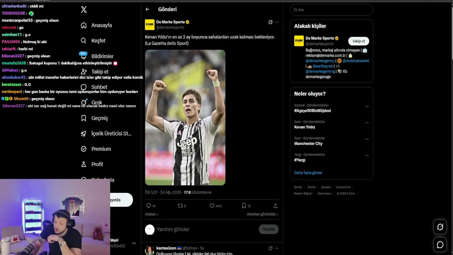Viewport: 453px width, 255px height.
Task: Click Daha fazla göster under trends
Action: (x=308, y=173)
